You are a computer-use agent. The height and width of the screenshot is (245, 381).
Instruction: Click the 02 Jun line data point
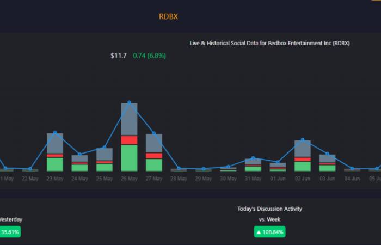[303, 140]
